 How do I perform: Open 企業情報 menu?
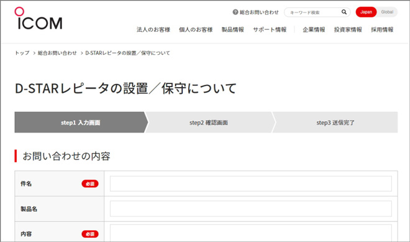314,30
